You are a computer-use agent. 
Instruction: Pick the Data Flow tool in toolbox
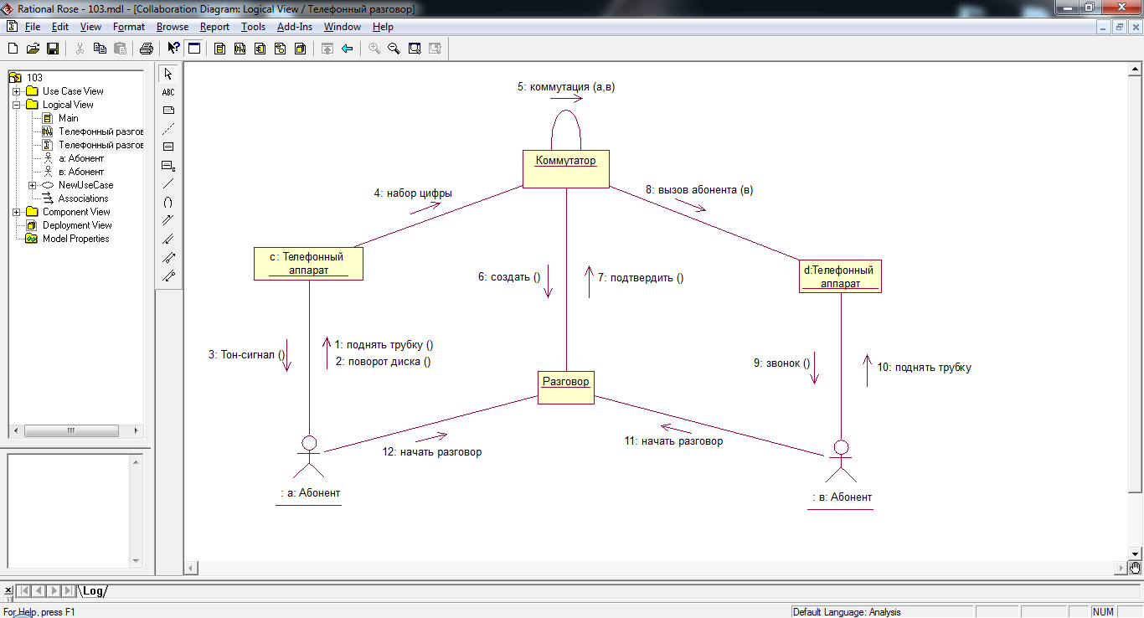(168, 258)
